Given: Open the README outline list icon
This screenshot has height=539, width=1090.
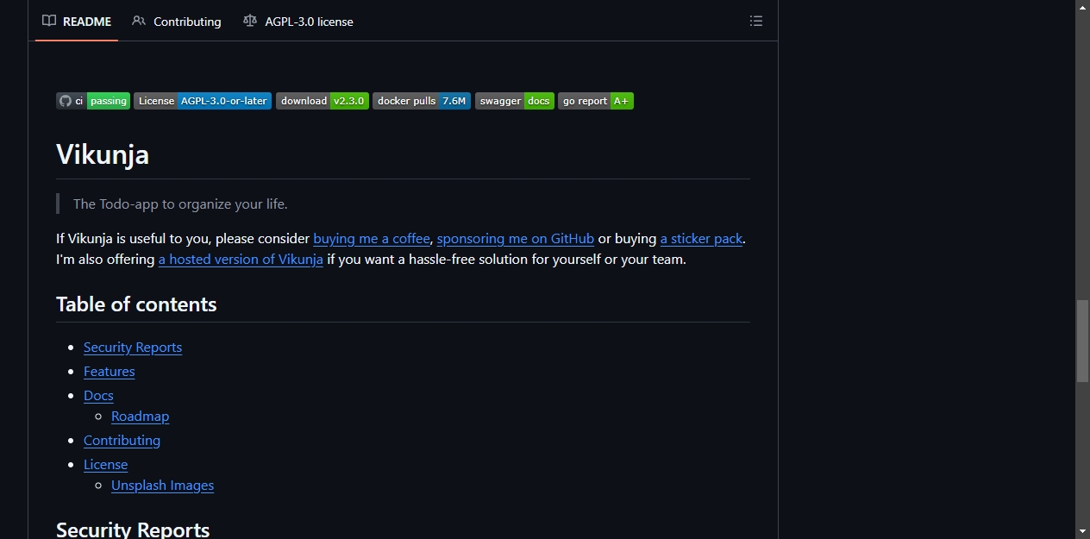Looking at the screenshot, I should click(x=756, y=22).
